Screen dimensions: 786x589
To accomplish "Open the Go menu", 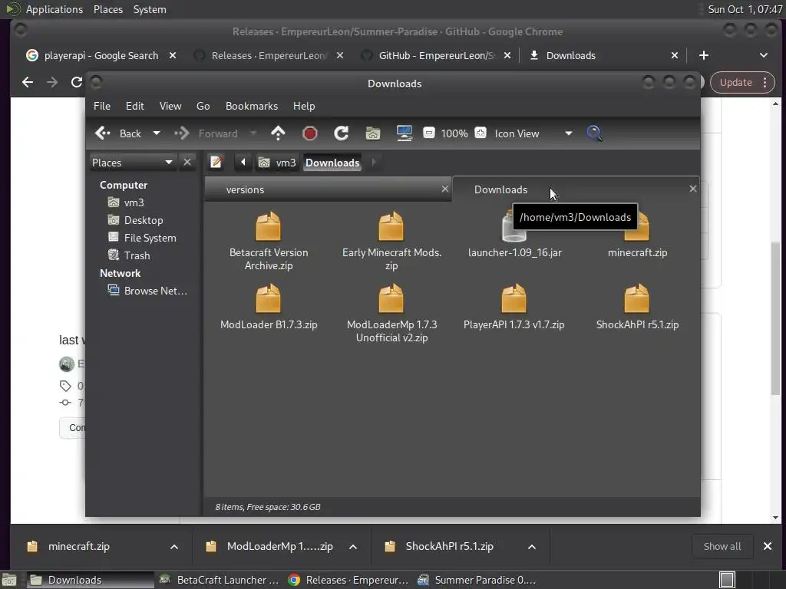I will tap(203, 106).
